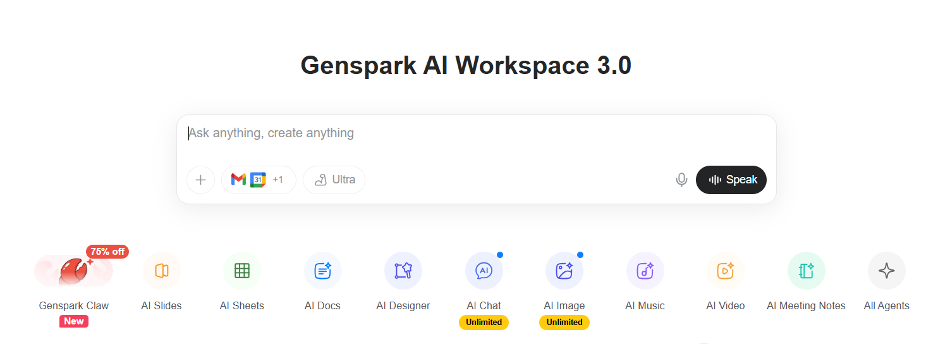Open the AI Chat bubble icon

[484, 271]
